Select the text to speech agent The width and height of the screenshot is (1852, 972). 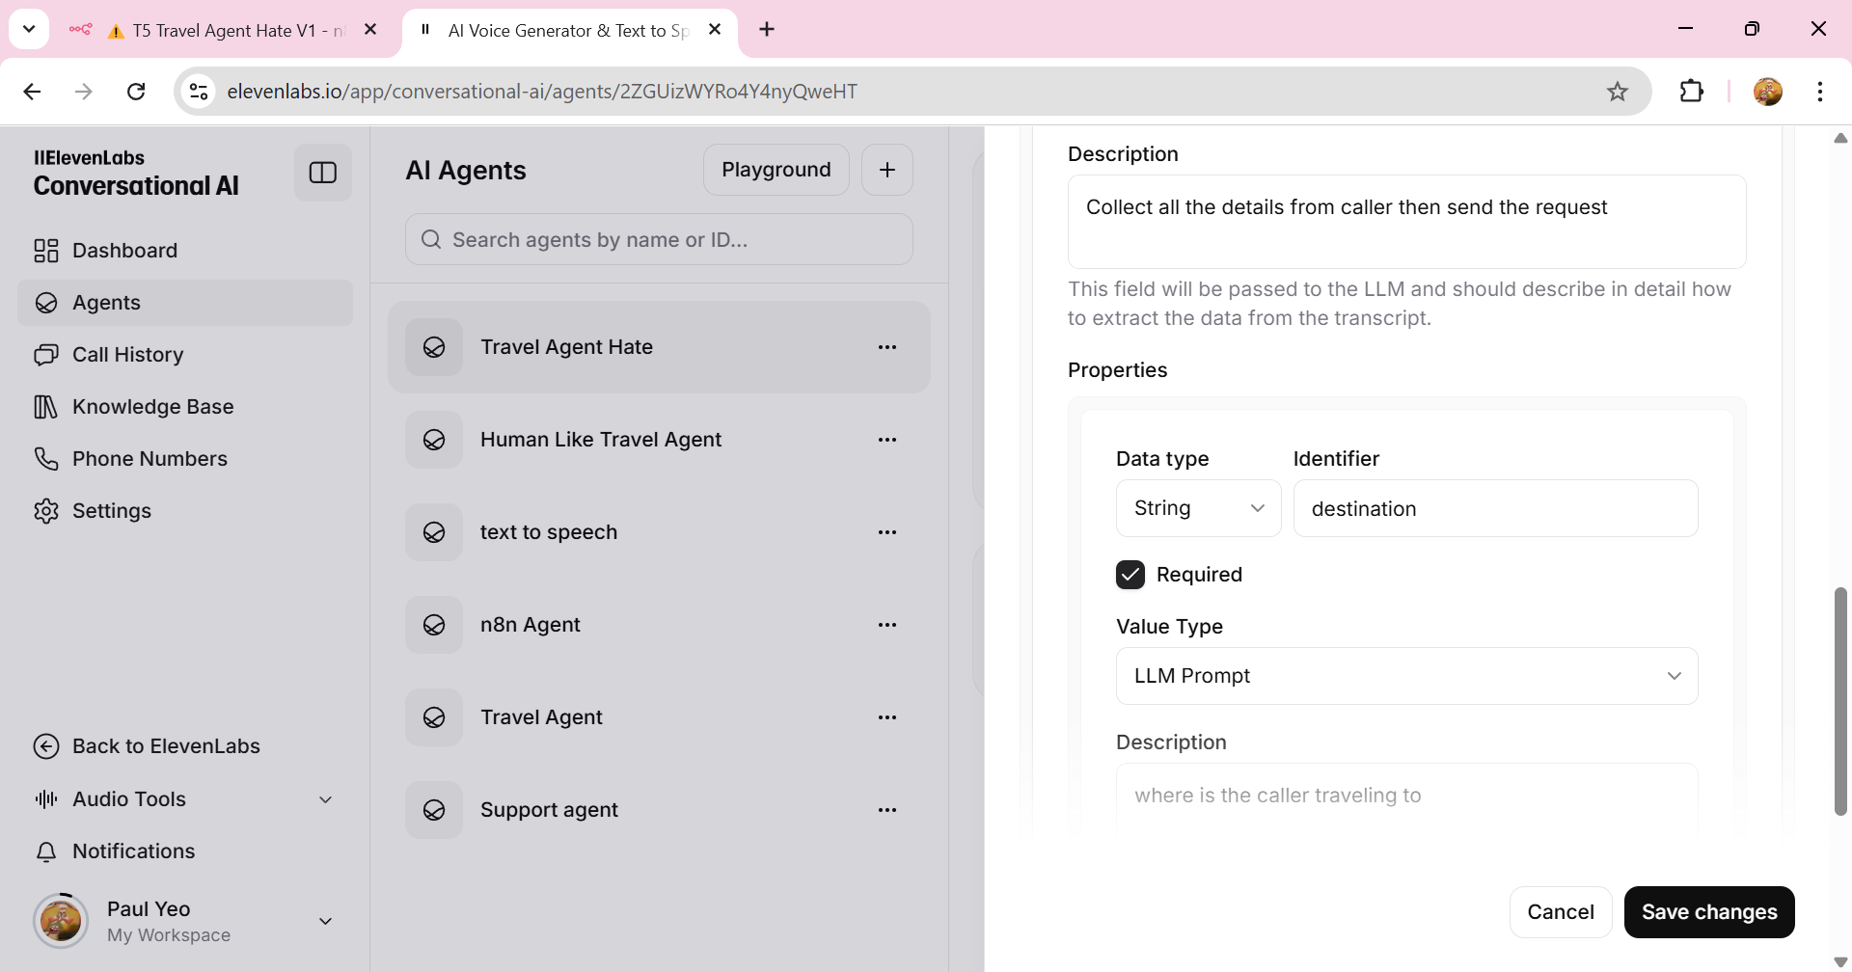[659, 532]
